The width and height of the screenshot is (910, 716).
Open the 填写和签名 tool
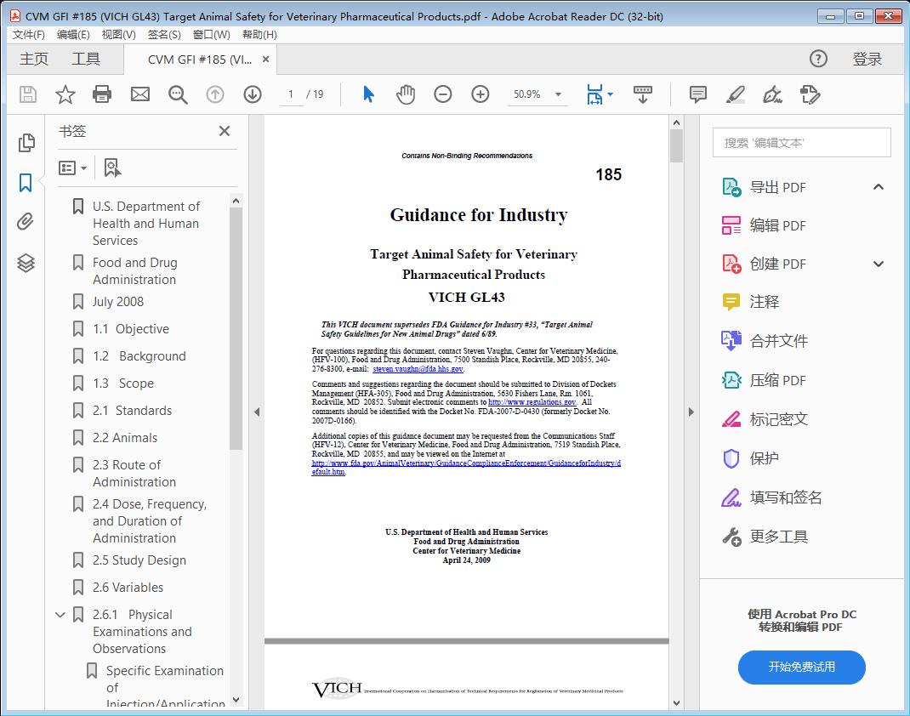771,497
